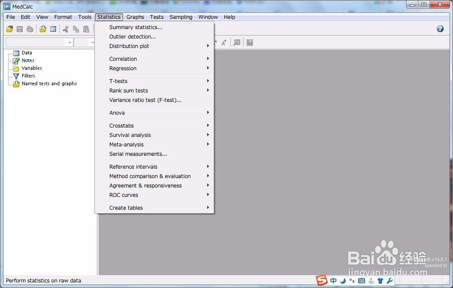The image size is (453, 288).
Task: Click the Print toolbar icon
Action: tap(30, 29)
